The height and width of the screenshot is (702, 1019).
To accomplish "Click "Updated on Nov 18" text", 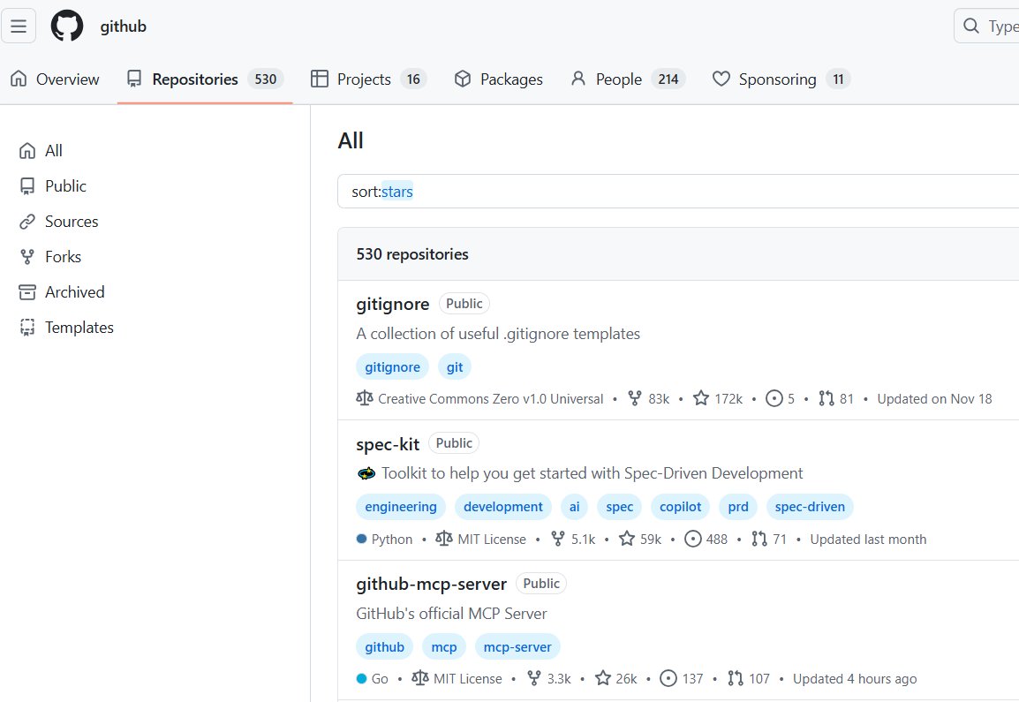I will click(x=934, y=398).
